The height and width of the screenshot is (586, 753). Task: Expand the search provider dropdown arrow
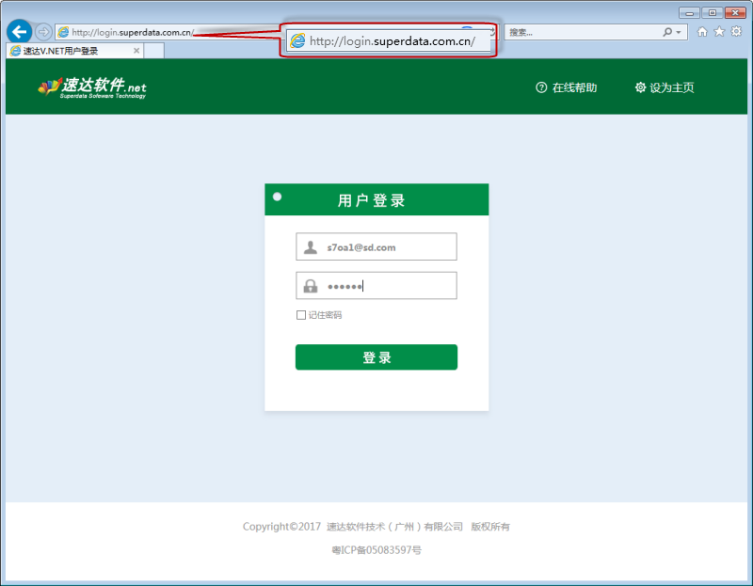pos(679,32)
